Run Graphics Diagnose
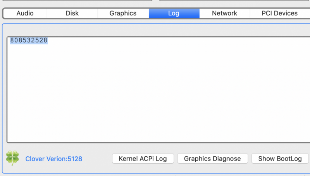 point(212,159)
